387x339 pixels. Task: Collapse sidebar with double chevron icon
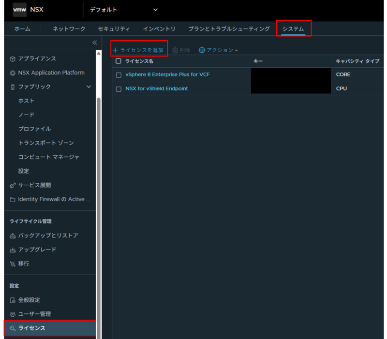tap(94, 43)
